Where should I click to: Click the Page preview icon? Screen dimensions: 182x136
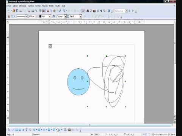[36, 11]
